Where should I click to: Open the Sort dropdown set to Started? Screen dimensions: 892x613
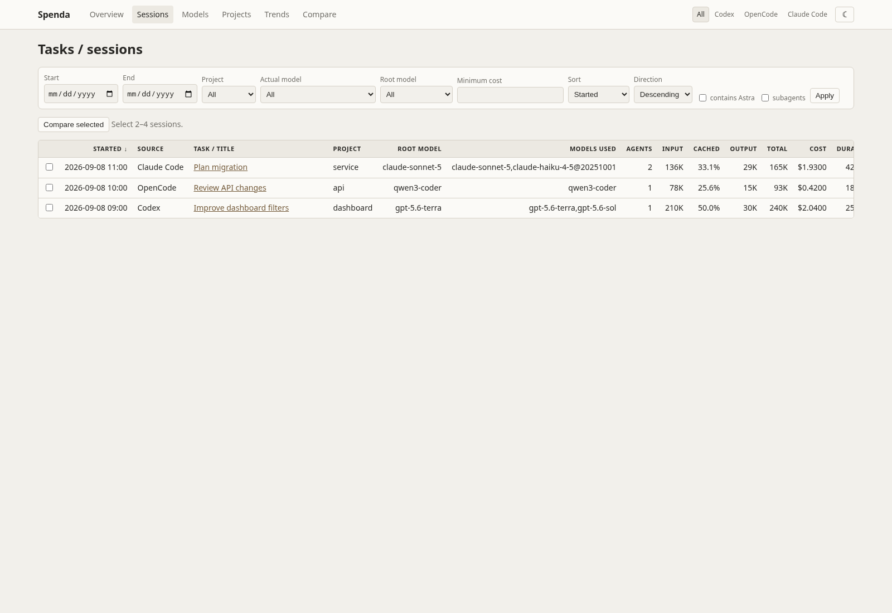[x=598, y=95]
